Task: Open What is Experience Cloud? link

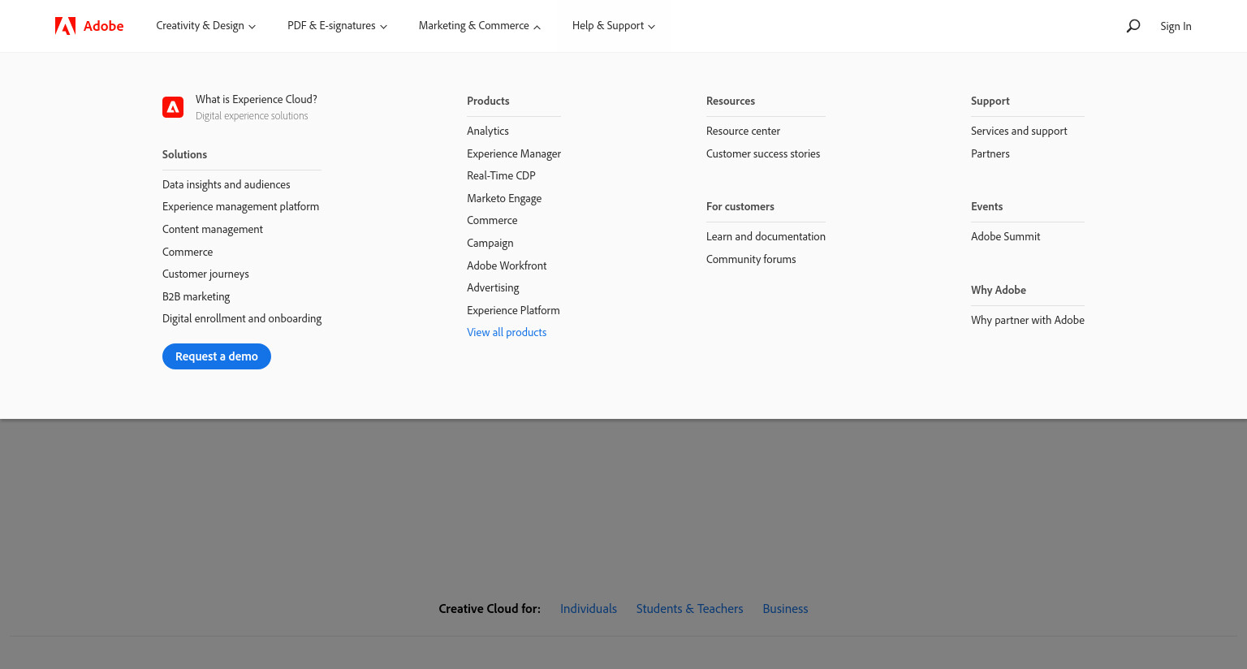Action: coord(257,99)
